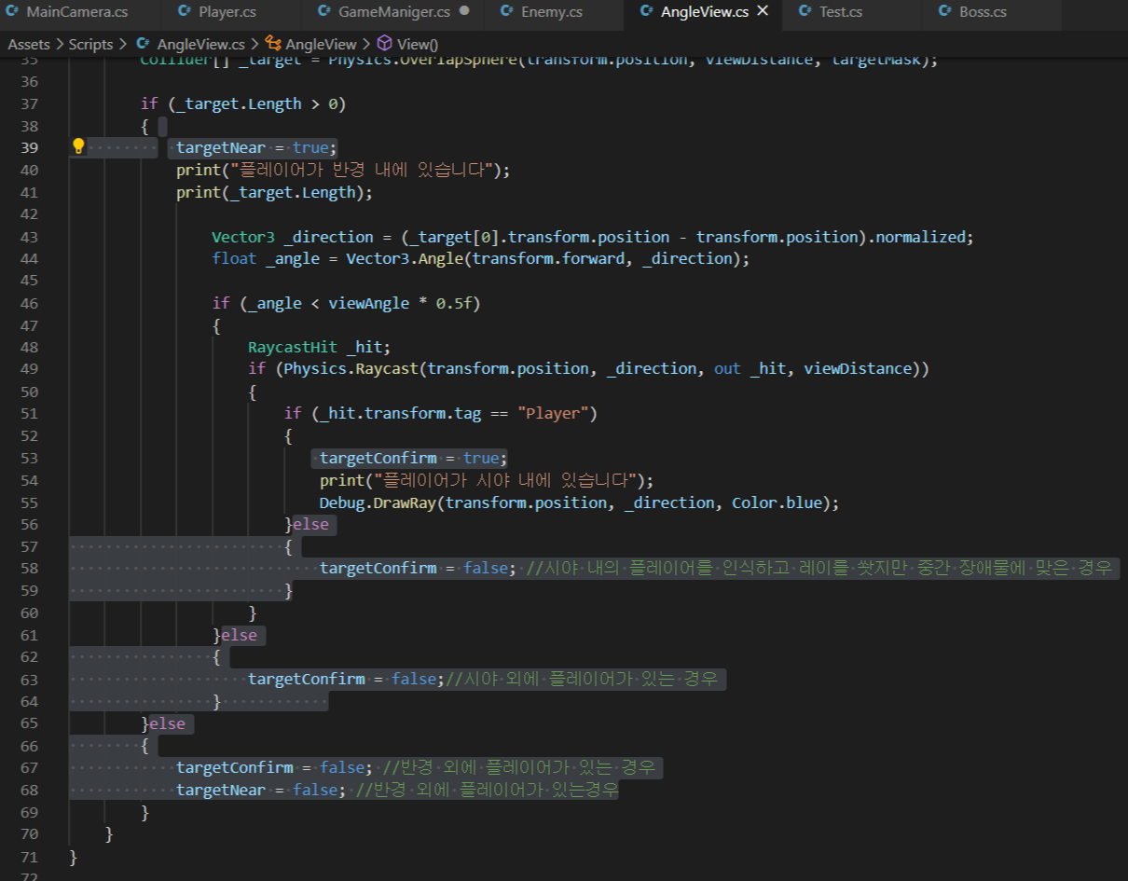Click unsaved dot on GameManiger.cs tab

[464, 12]
